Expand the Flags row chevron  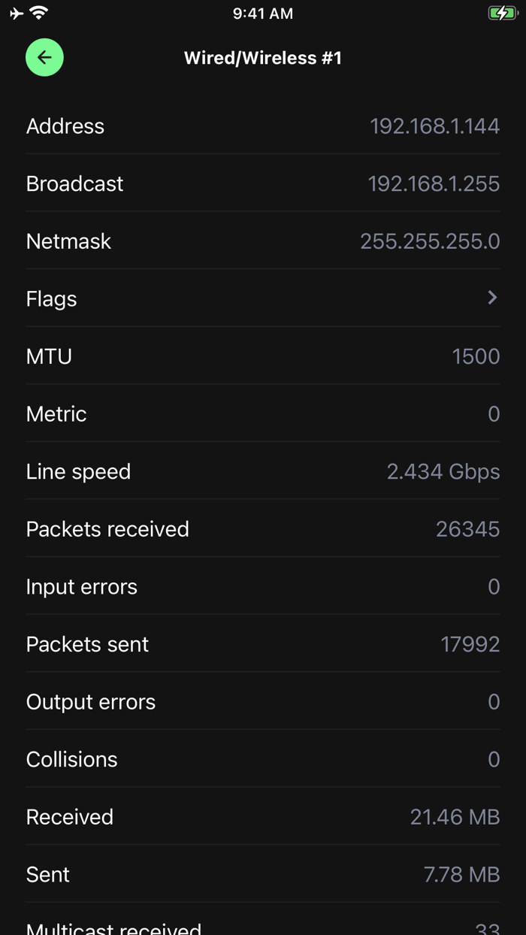pyautogui.click(x=492, y=298)
